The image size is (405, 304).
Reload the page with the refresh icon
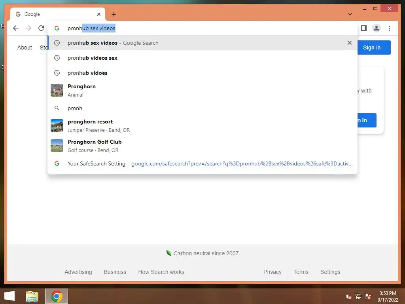(x=41, y=28)
